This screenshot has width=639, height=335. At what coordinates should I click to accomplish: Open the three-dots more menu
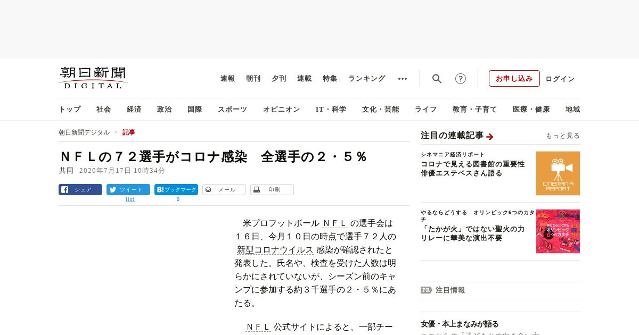403,79
